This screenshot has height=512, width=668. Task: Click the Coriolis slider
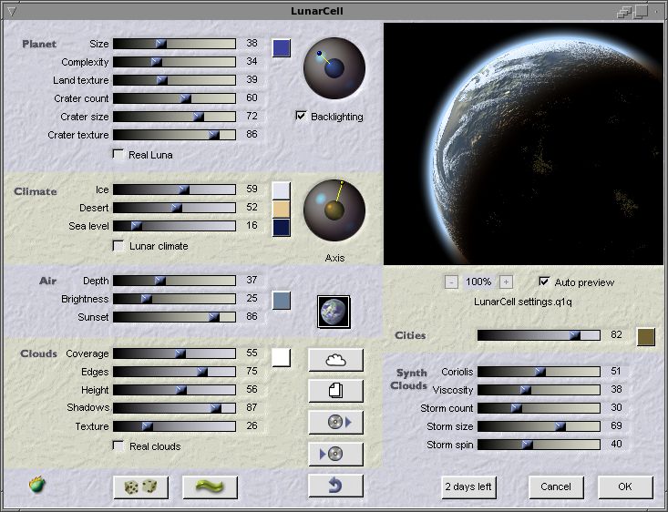point(539,372)
